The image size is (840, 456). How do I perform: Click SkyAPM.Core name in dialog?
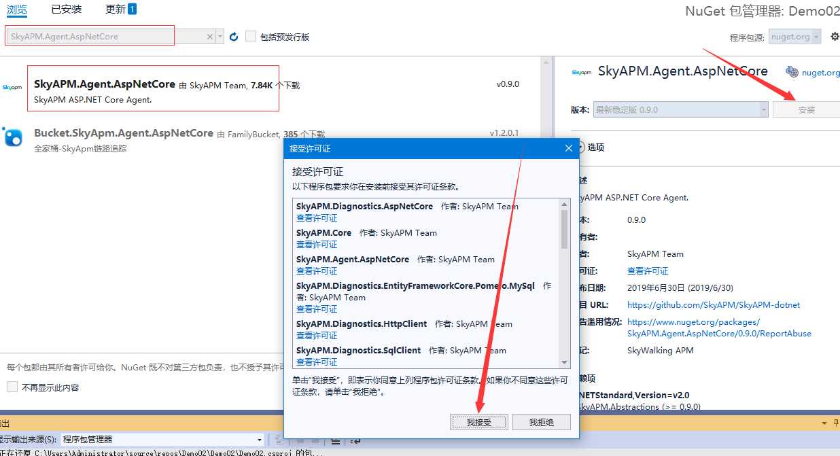click(323, 233)
